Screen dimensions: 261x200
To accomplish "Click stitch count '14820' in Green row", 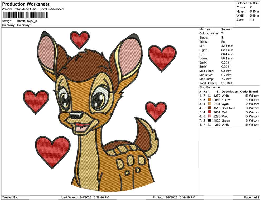I will pos(216,120).
